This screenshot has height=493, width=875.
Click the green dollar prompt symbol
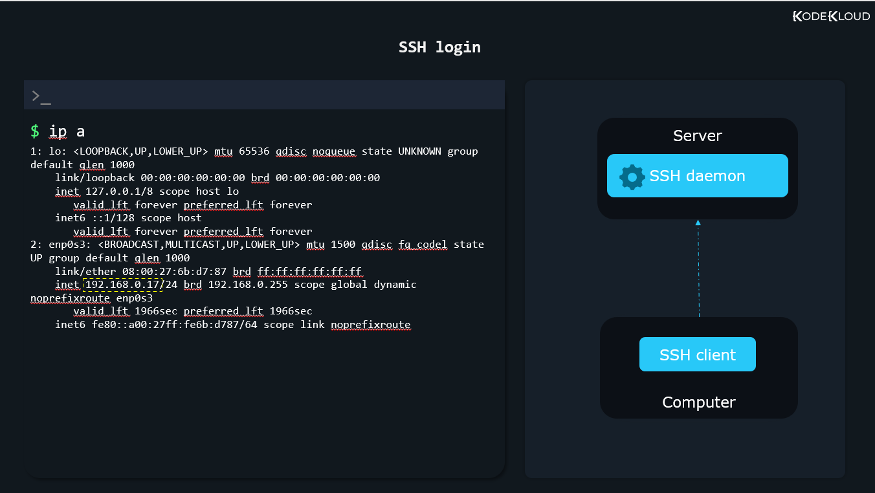coord(34,131)
